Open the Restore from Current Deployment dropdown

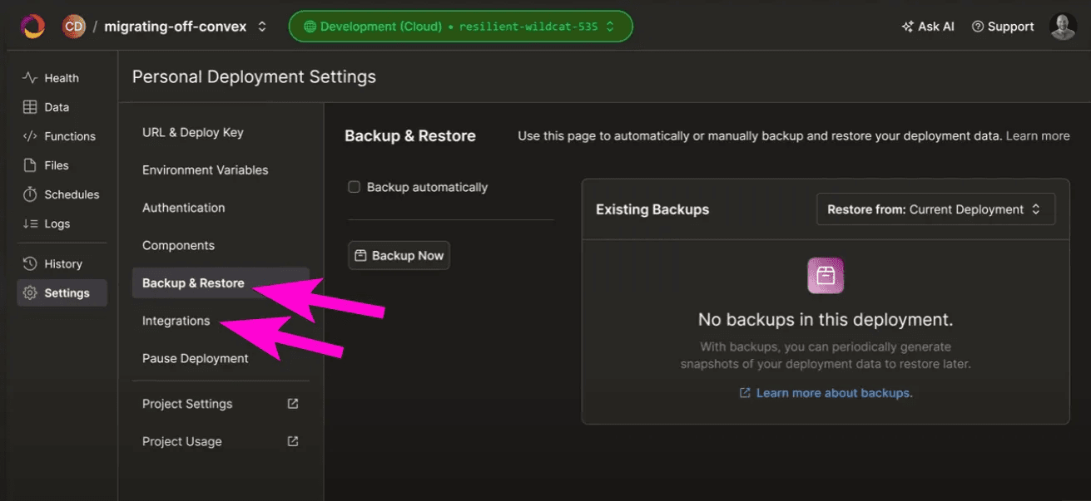[x=935, y=209]
